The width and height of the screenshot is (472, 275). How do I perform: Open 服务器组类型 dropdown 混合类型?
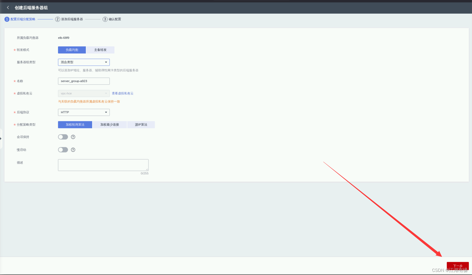pyautogui.click(x=84, y=62)
